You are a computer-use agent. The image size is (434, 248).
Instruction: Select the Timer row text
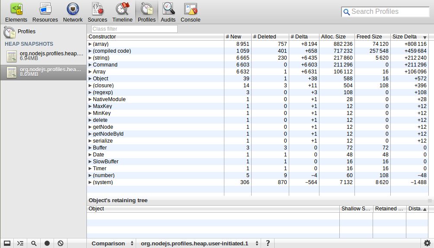click(x=100, y=169)
